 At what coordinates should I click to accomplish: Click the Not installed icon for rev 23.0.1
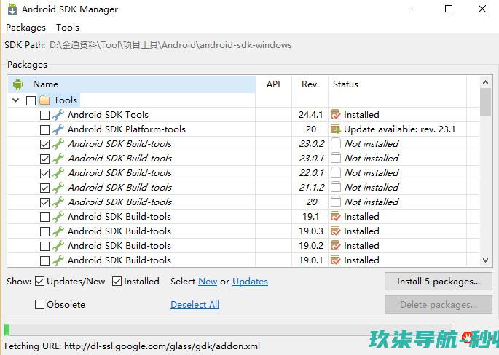point(336,159)
